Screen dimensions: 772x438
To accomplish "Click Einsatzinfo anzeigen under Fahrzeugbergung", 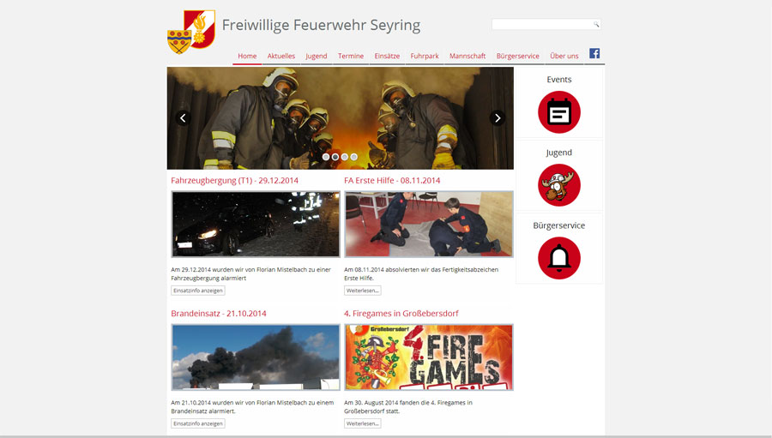I will pyautogui.click(x=198, y=291).
